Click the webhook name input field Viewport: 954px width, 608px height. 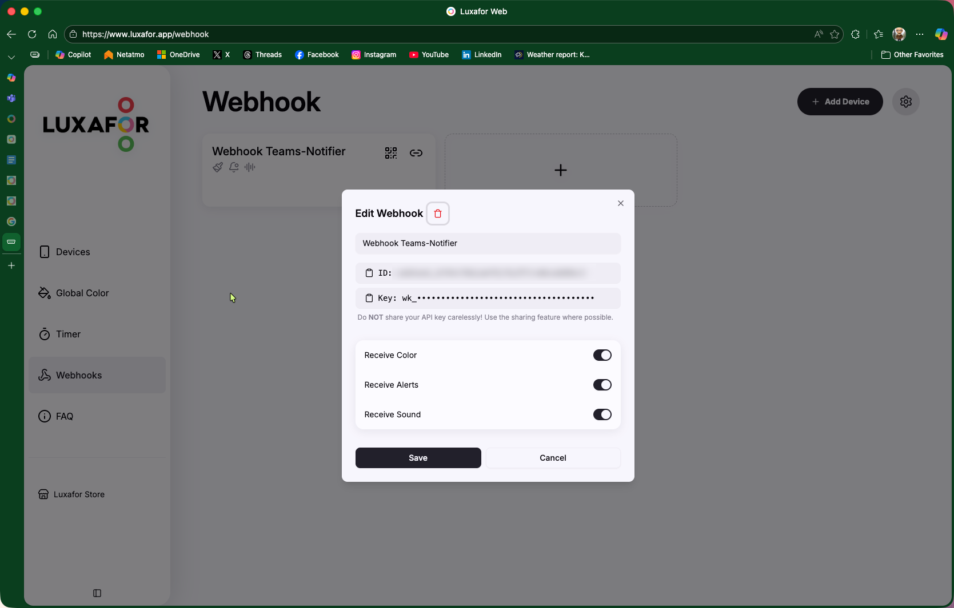[488, 243]
